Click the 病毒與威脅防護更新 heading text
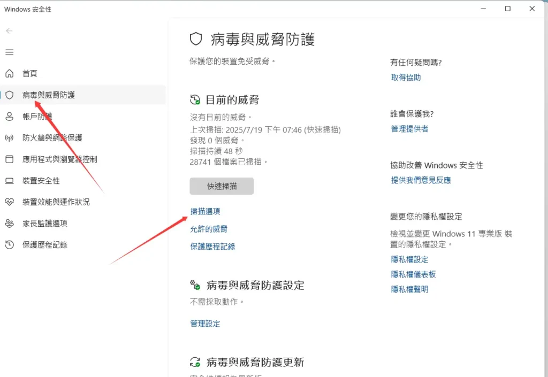The width and height of the screenshot is (548, 377). (255, 362)
